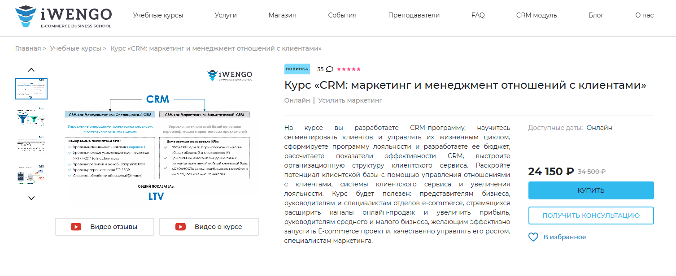Viewport: 676px width, 276px height.
Task: Select the second funnel slide thumbnail
Action: coord(31,117)
